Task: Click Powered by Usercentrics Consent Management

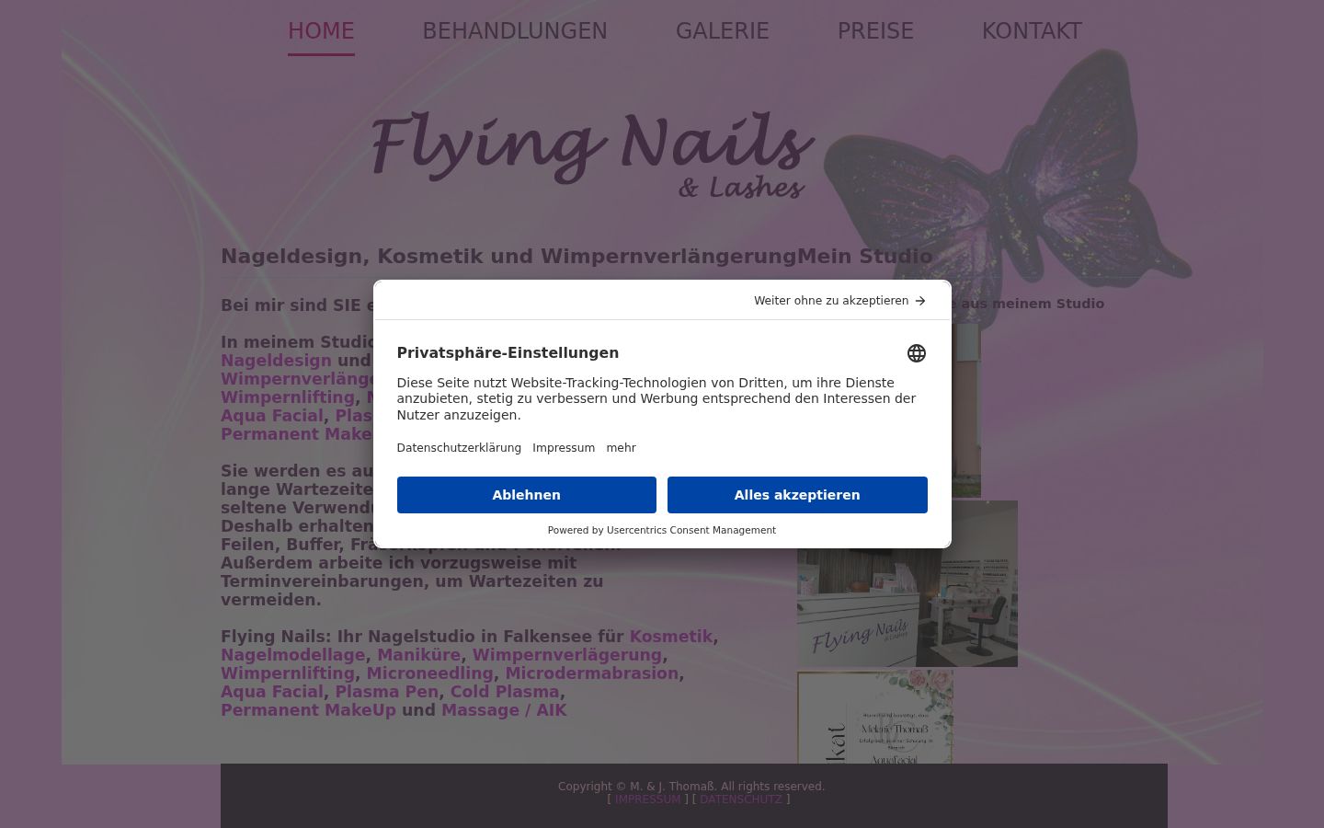Action: (662, 530)
